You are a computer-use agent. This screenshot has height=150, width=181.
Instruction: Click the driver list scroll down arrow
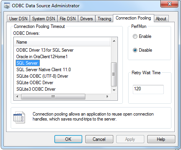[x=114, y=90]
